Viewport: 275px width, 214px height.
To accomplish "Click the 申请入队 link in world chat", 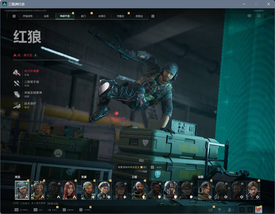I will click(x=53, y=203).
